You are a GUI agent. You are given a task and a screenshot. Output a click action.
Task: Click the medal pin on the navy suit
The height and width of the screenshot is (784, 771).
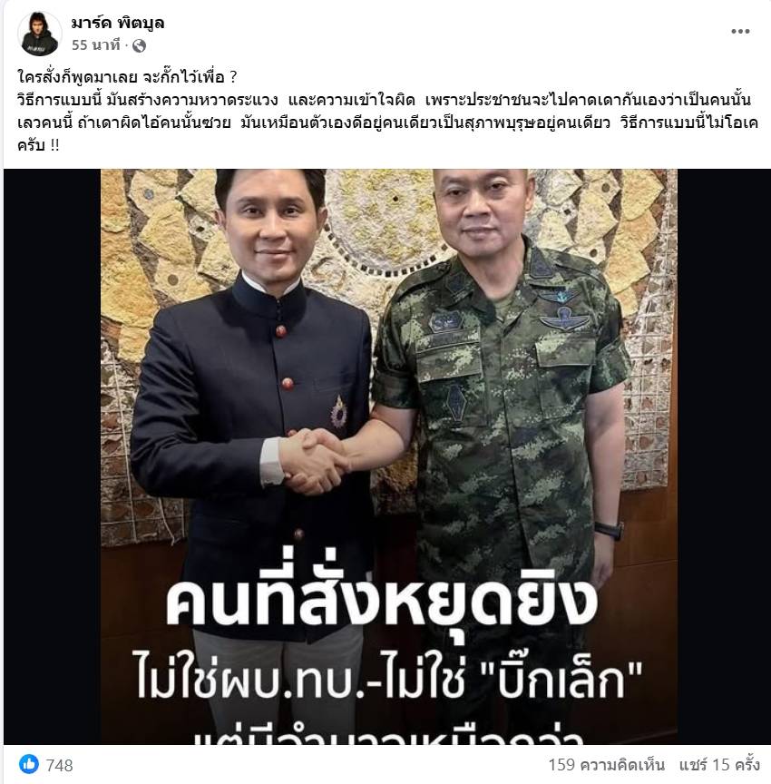tap(339, 412)
